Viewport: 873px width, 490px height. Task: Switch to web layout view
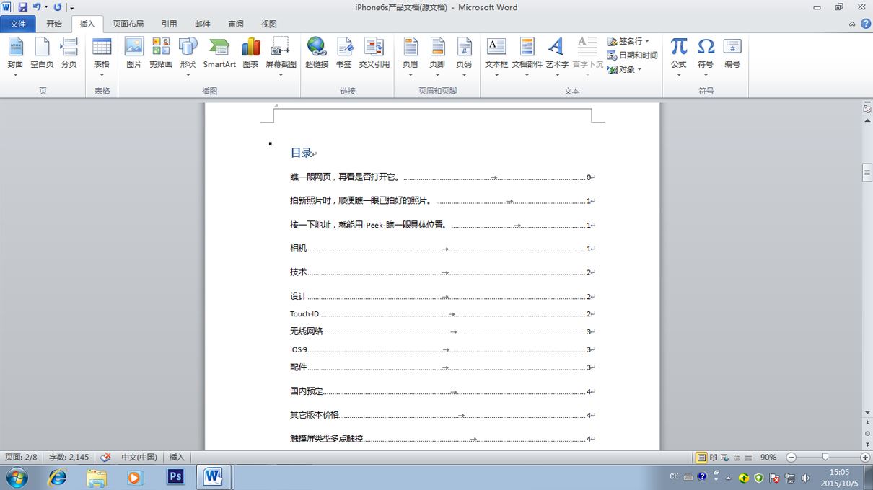(725, 458)
